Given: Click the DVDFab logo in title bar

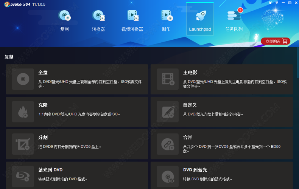Looking at the screenshot, I should point(15,4).
